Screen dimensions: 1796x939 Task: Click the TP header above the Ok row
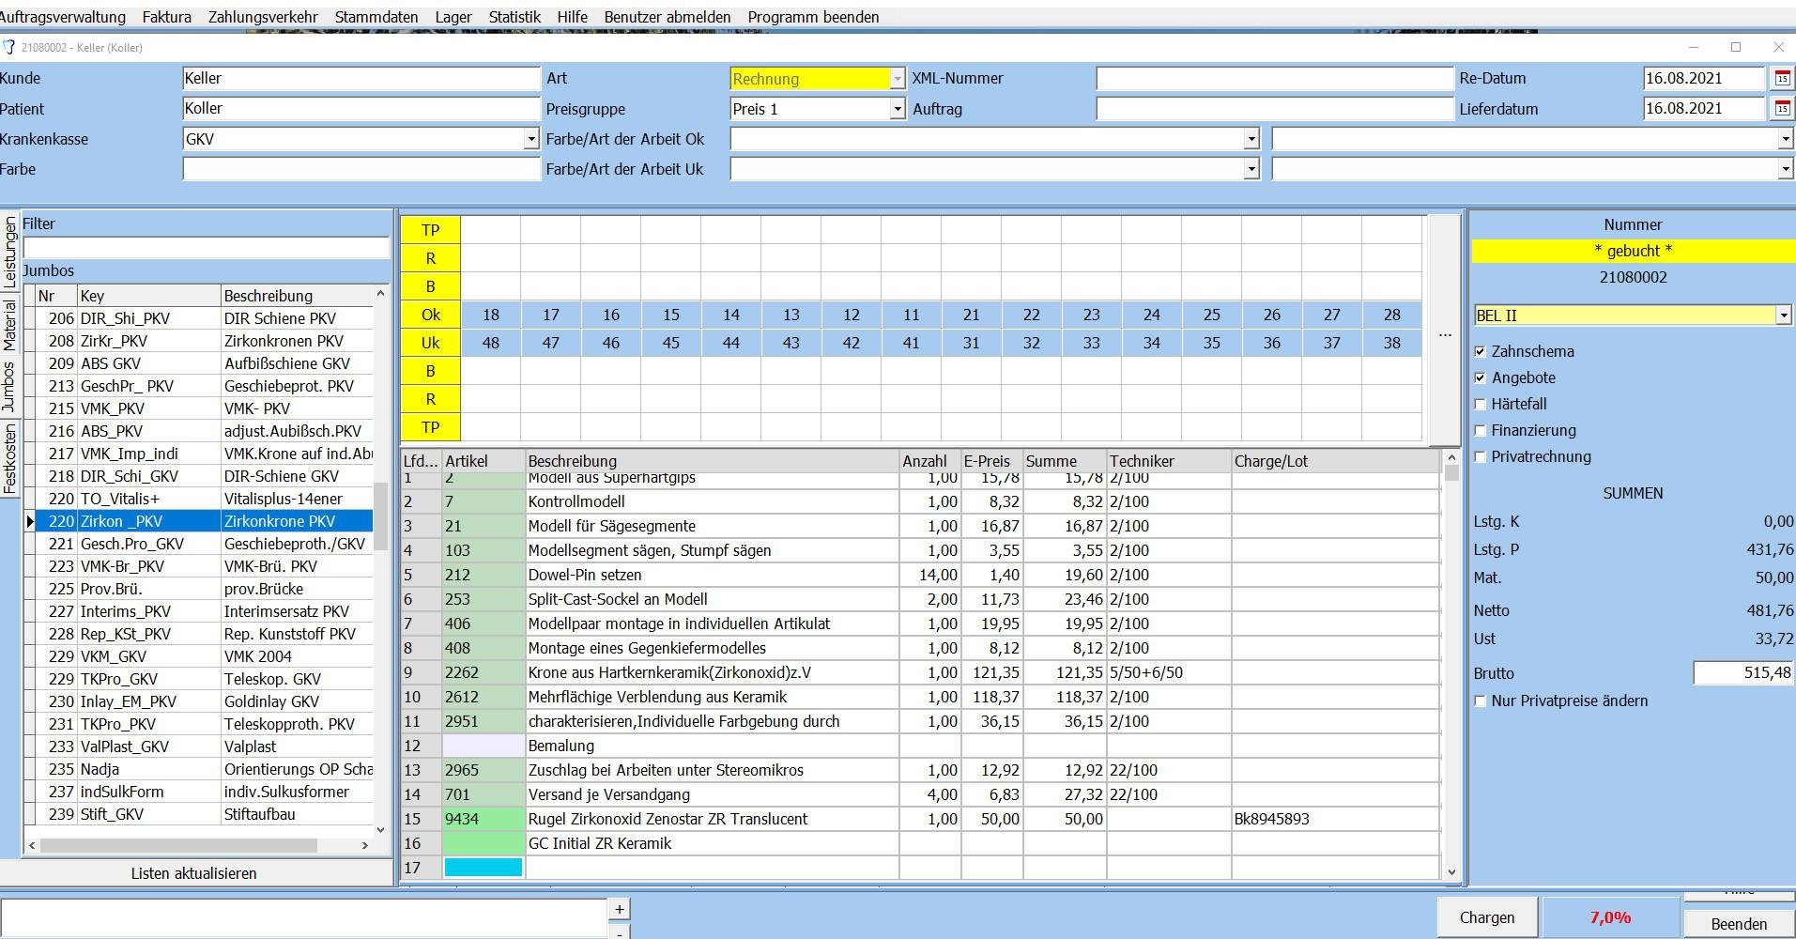click(430, 230)
